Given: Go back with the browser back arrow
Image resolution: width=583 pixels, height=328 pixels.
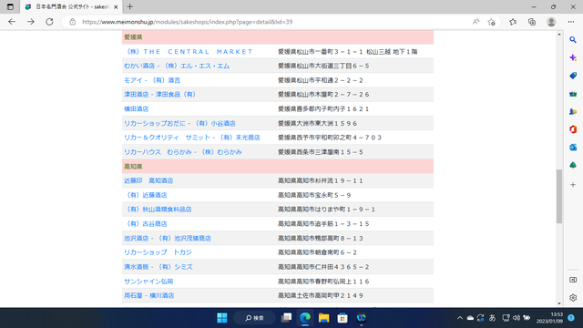Looking at the screenshot, I should coord(12,22).
